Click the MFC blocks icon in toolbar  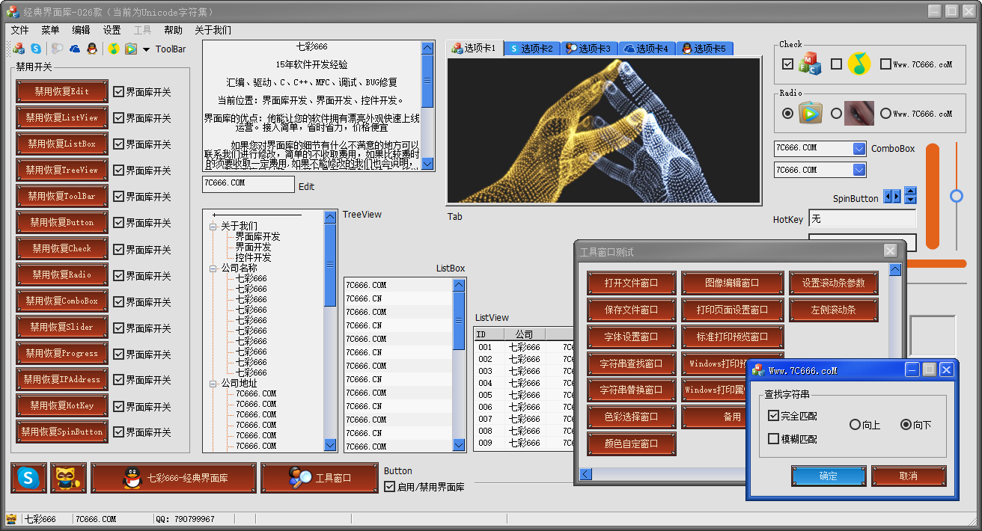(19, 49)
